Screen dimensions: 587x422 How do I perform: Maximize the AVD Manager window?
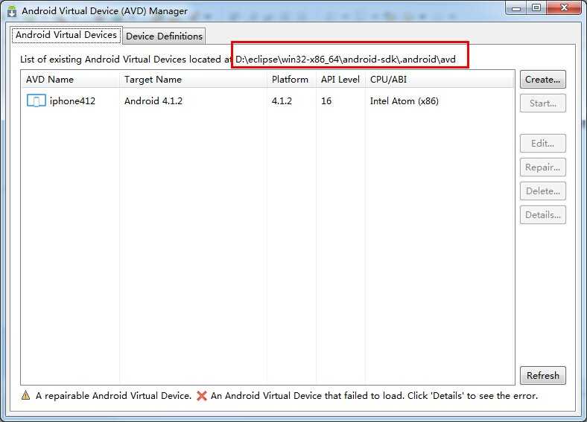[536, 8]
